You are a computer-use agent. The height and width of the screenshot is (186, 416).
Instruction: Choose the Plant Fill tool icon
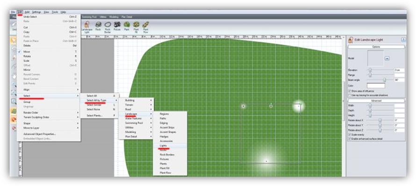(x=136, y=25)
